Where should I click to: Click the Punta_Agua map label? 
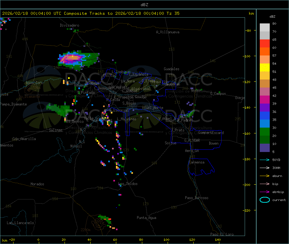click(x=146, y=218)
